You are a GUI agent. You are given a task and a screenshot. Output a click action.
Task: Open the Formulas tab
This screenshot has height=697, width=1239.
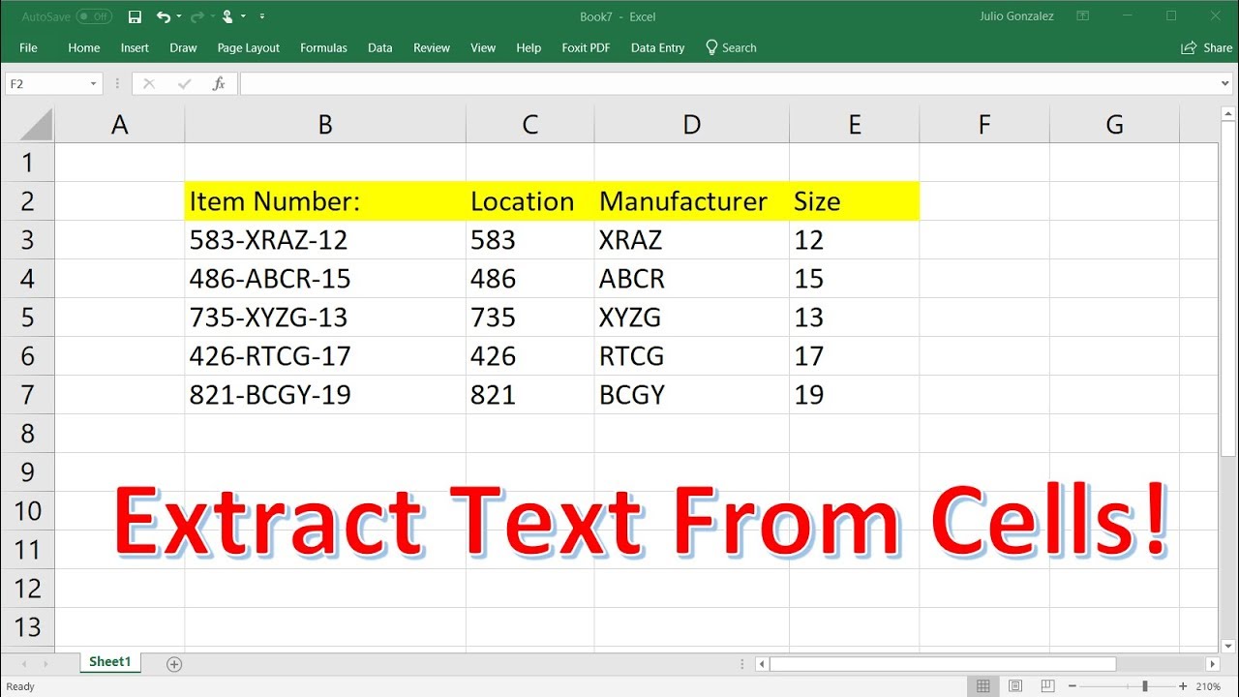click(323, 47)
